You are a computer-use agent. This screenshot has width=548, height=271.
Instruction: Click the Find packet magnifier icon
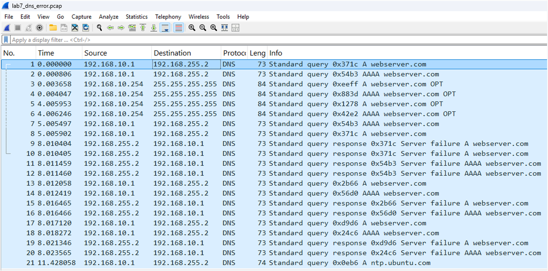(99, 28)
